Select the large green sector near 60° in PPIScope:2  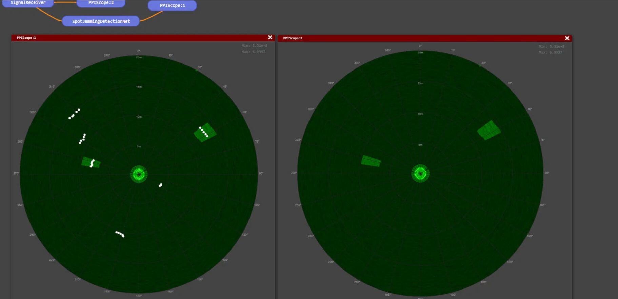pyautogui.click(x=489, y=130)
